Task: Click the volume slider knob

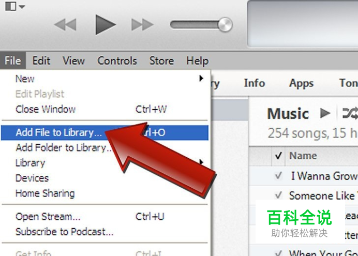Action: click(x=225, y=24)
